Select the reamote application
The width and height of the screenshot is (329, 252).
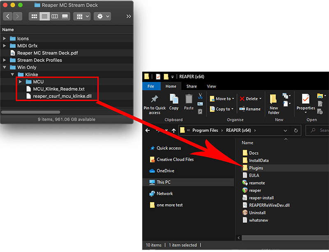pos(253,183)
